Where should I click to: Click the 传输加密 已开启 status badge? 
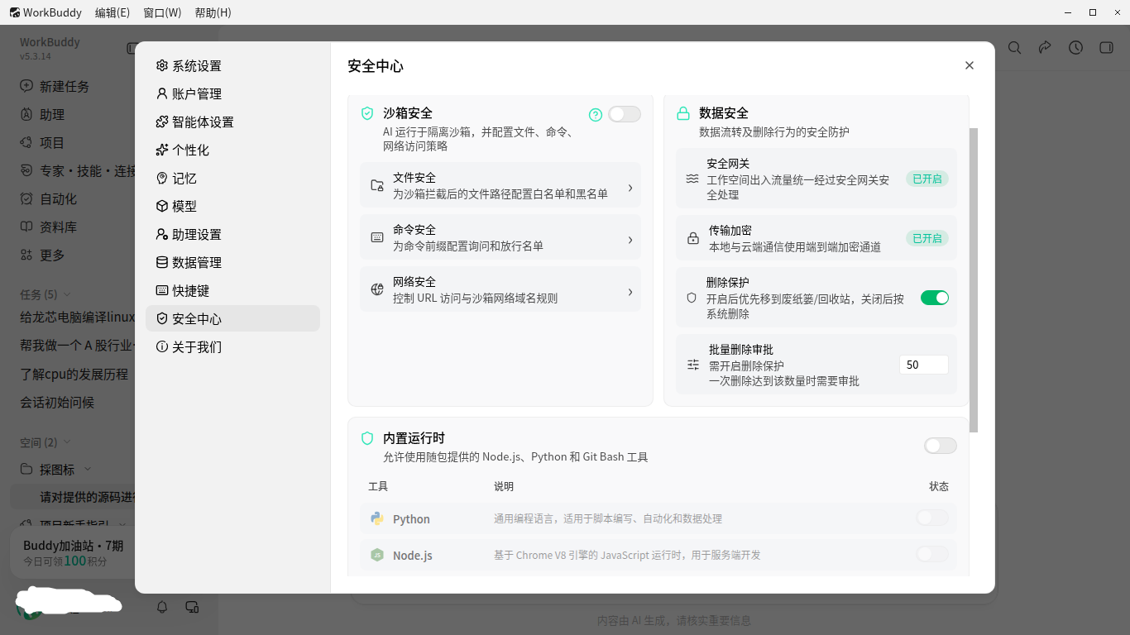927,238
